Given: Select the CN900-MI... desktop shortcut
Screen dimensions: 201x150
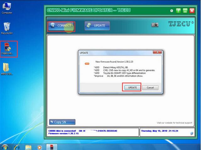Looking at the screenshot, I should [x=7, y=49].
